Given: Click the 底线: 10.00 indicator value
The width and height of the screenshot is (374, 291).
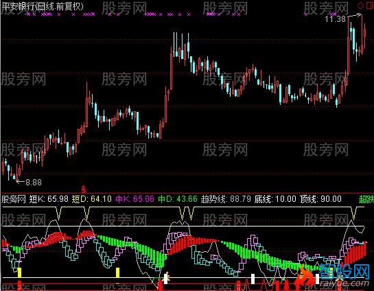Looking at the screenshot, I should [x=275, y=199].
